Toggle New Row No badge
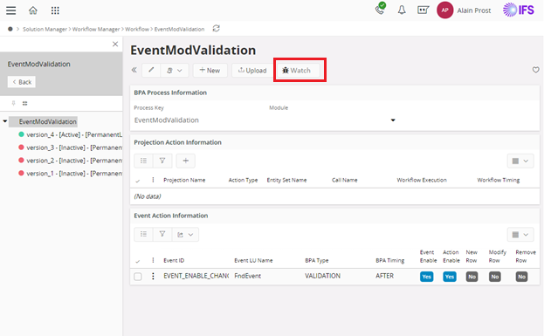 472,277
